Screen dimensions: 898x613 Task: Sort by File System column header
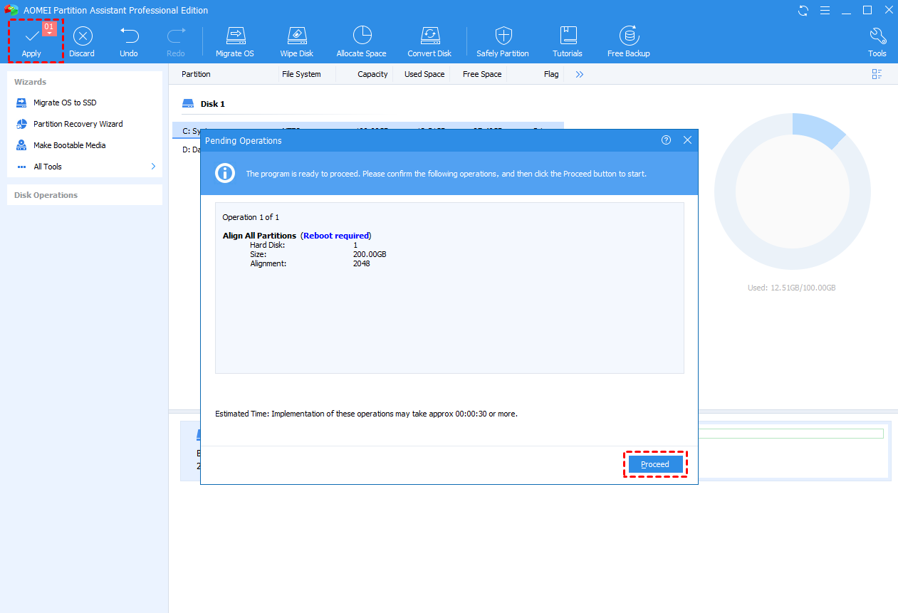coord(301,74)
